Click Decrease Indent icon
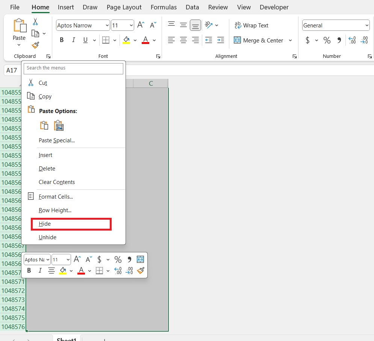This screenshot has height=341, width=374. click(x=209, y=40)
